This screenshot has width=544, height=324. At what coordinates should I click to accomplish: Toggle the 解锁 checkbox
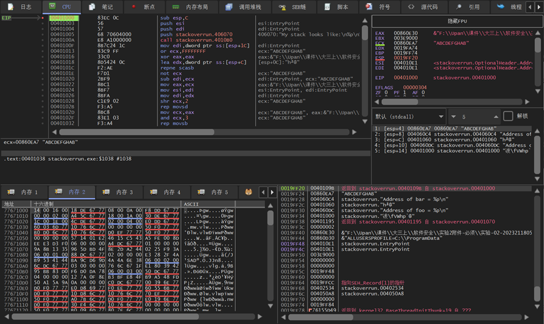click(x=508, y=116)
